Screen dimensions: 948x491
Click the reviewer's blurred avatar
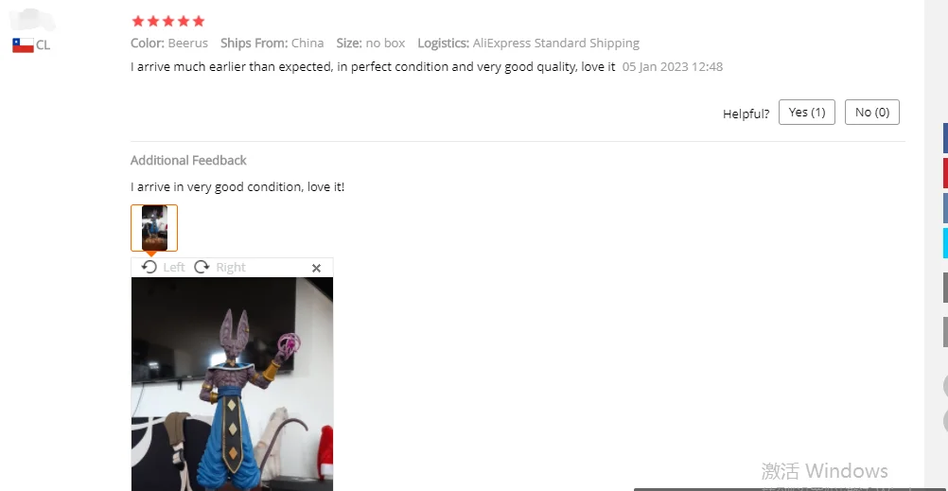(x=32, y=21)
